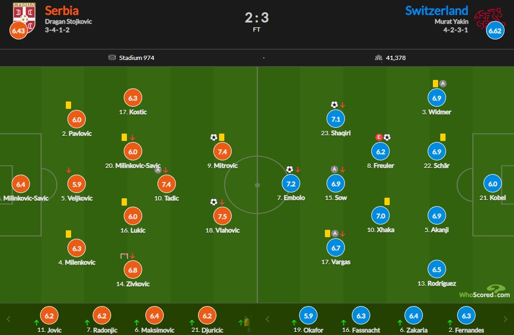Click the attendance crowd icon

click(x=379, y=58)
